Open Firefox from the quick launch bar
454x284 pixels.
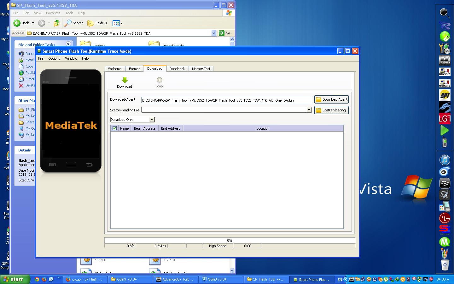point(44,279)
